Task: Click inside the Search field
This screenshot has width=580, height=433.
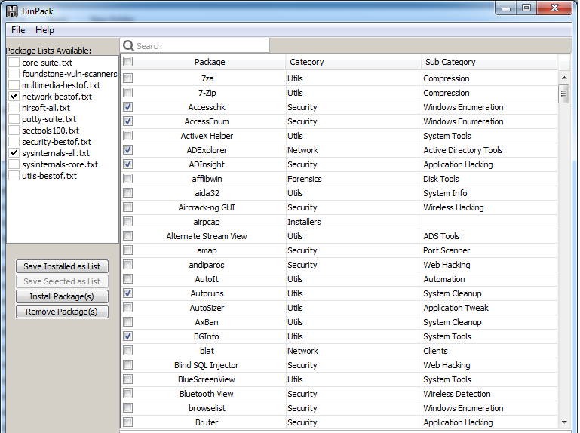Action: tap(200, 46)
